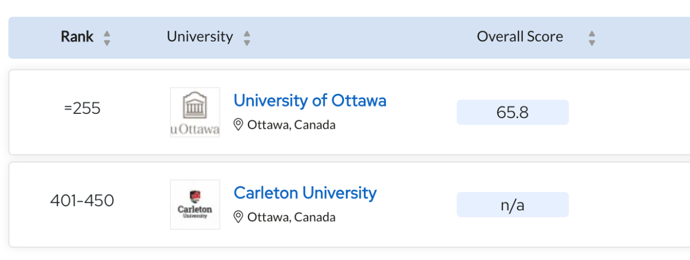Open the University of Ottawa link
This screenshot has width=690, height=260.
pos(310,100)
